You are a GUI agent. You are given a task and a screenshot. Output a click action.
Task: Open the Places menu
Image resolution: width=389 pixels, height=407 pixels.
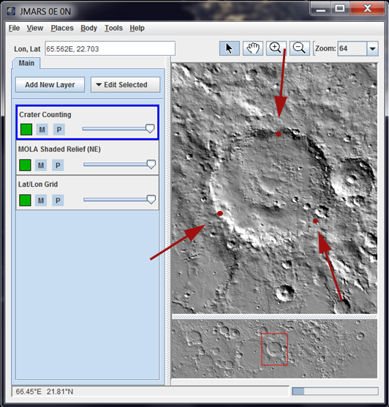tap(62, 28)
